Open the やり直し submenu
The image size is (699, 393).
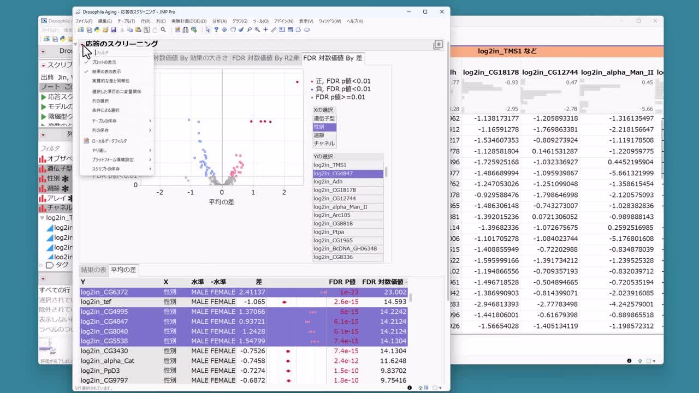(x=116, y=150)
